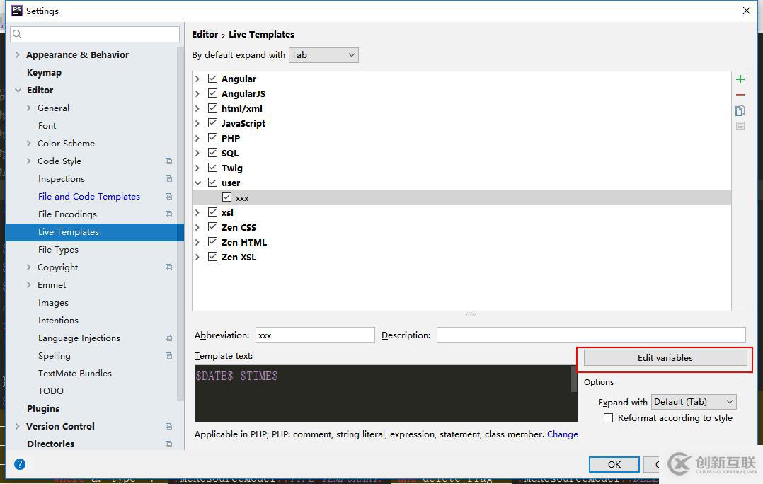Click the green plus add template icon
Screen dimensions: 763x484
pos(740,79)
